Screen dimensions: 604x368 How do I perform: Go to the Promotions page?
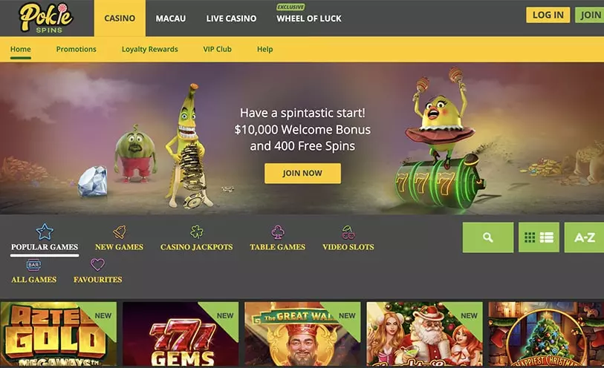point(77,49)
